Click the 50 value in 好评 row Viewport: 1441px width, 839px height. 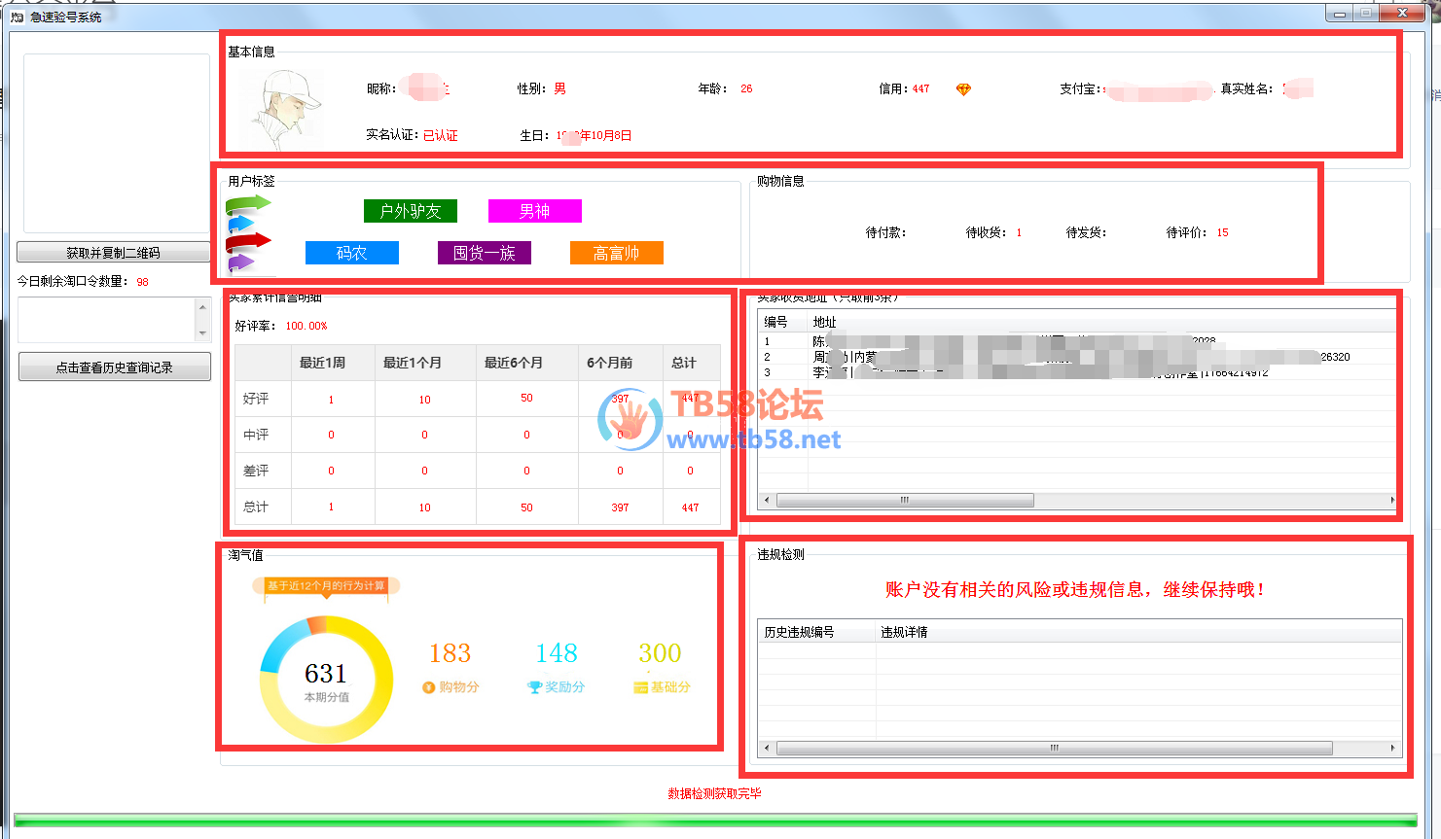(x=526, y=399)
